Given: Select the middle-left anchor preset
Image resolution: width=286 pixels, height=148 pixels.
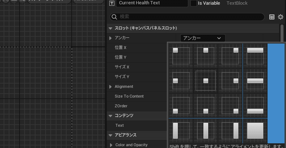Looking at the screenshot, I should pos(181,81).
